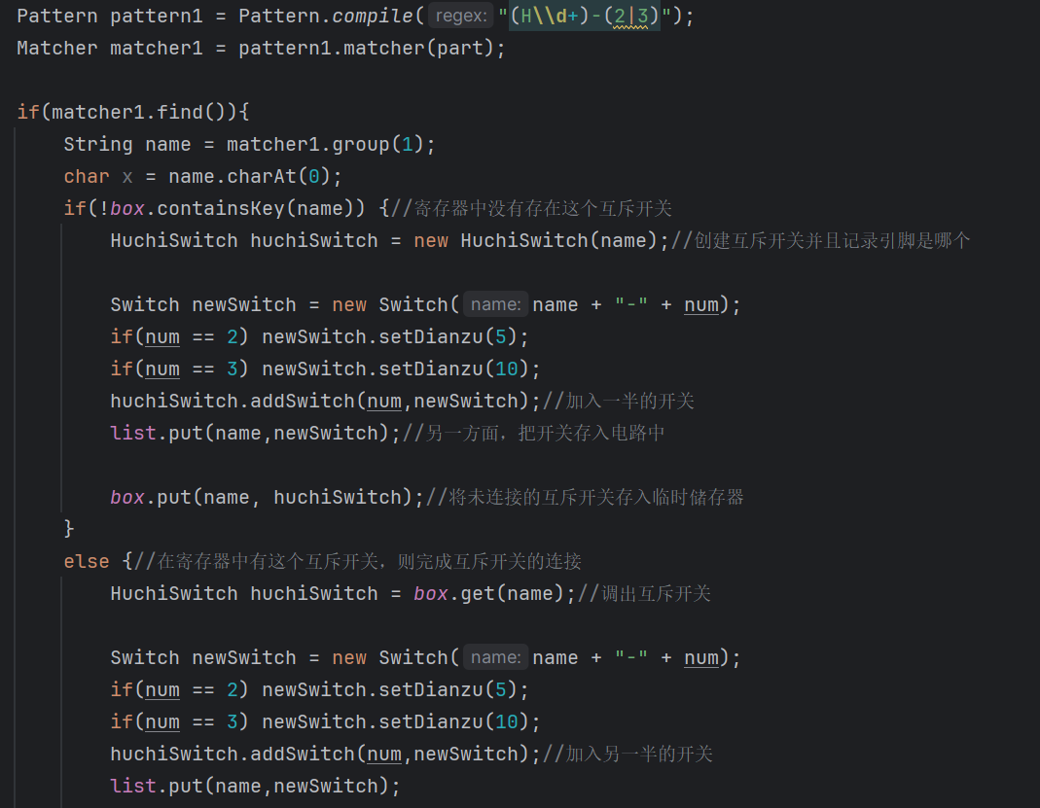Click 'matcher1.group(1)' call
This screenshot has width=1040, height=808.
click(324, 145)
